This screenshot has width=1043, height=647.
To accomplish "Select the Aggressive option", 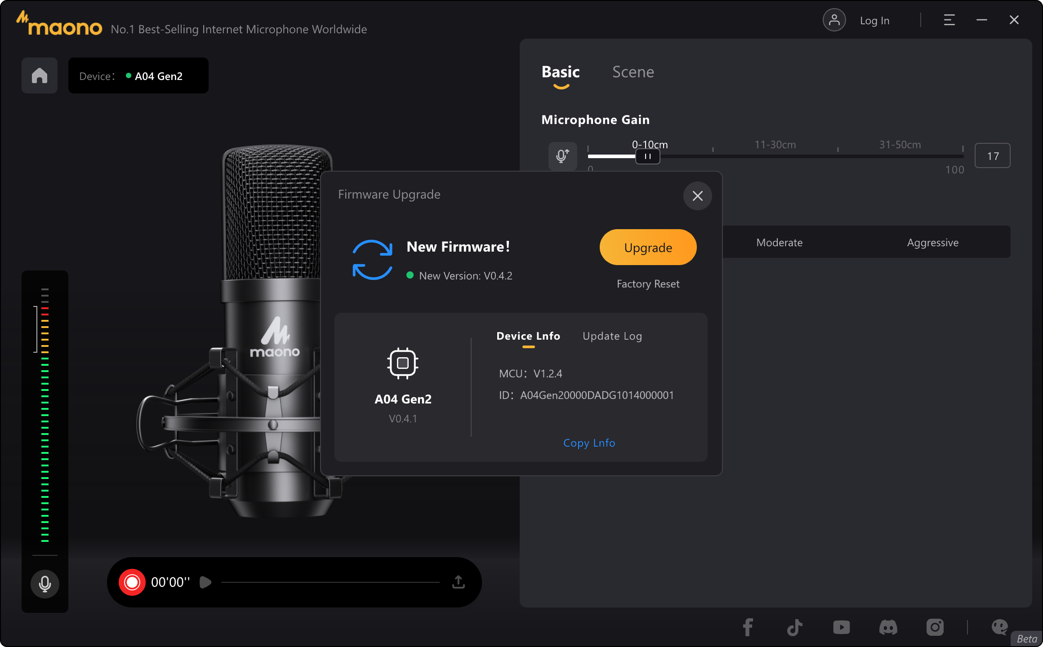I will 932,243.
